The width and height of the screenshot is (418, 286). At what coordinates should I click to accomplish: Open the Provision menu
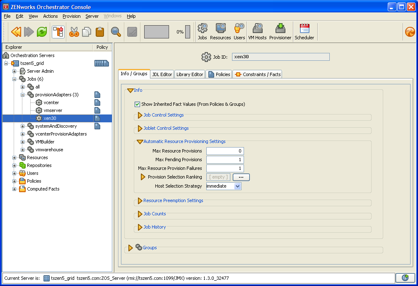[x=71, y=16]
